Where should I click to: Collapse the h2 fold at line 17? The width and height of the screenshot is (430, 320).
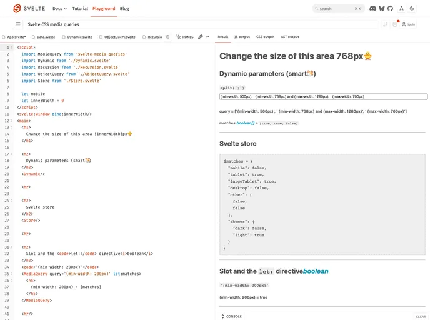pos(12,154)
